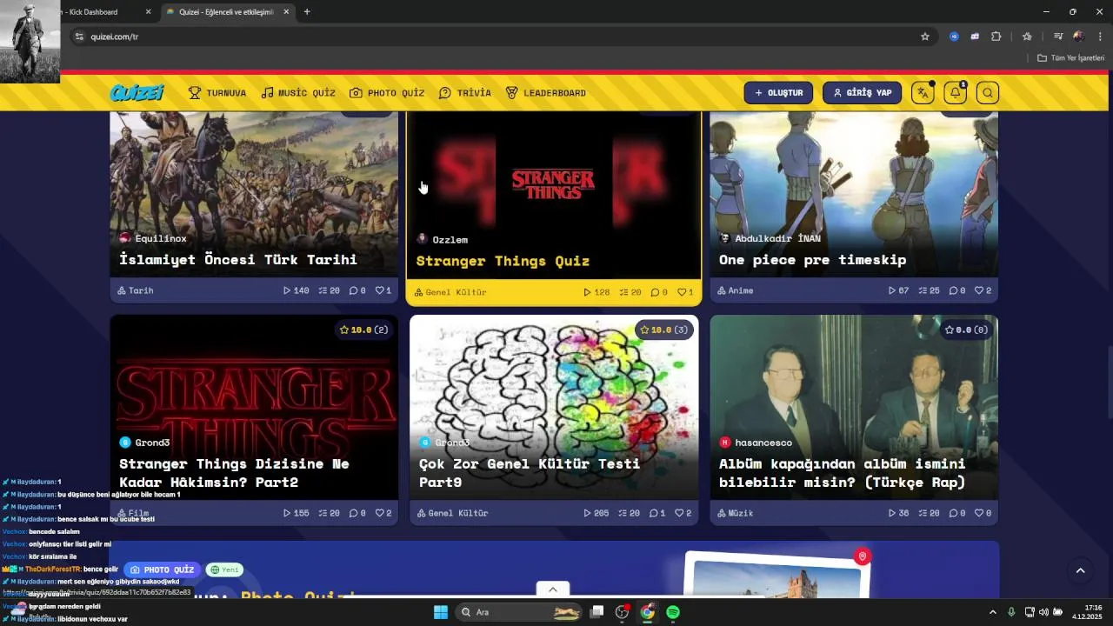
Task: Open Google Chrome from the taskbar
Action: coord(647,612)
